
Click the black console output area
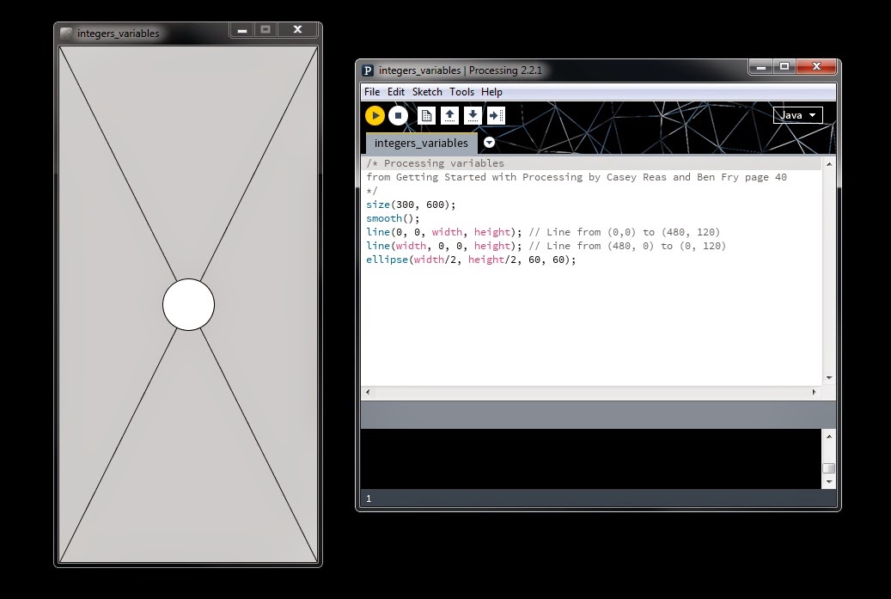(x=591, y=459)
